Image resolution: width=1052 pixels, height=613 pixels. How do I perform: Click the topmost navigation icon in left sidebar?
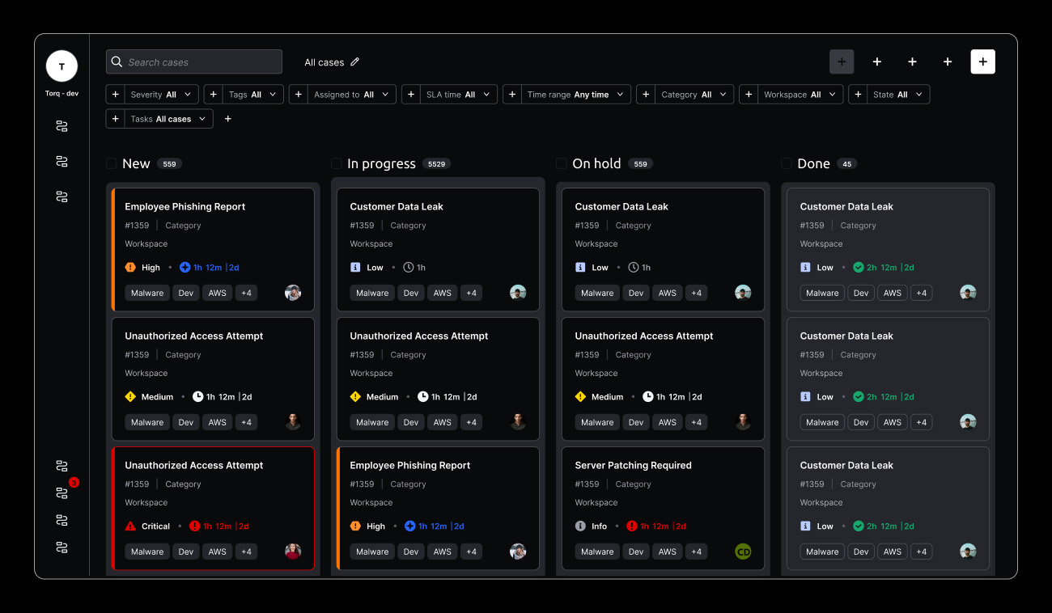[62, 126]
